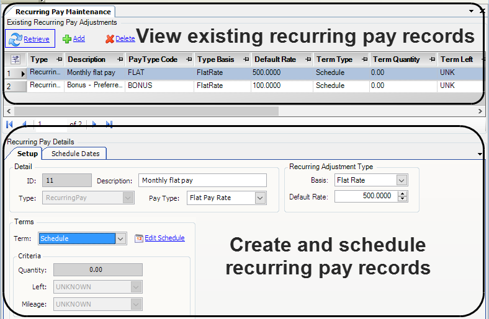The image size is (489, 319).
Task: Open the Pay Type dropdown
Action: coord(260,198)
